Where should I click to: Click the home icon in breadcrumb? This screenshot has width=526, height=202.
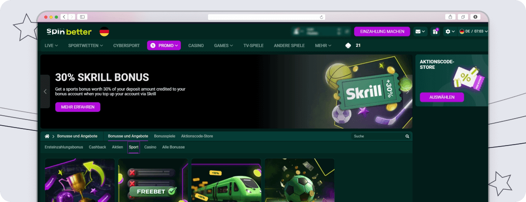pyautogui.click(x=47, y=137)
